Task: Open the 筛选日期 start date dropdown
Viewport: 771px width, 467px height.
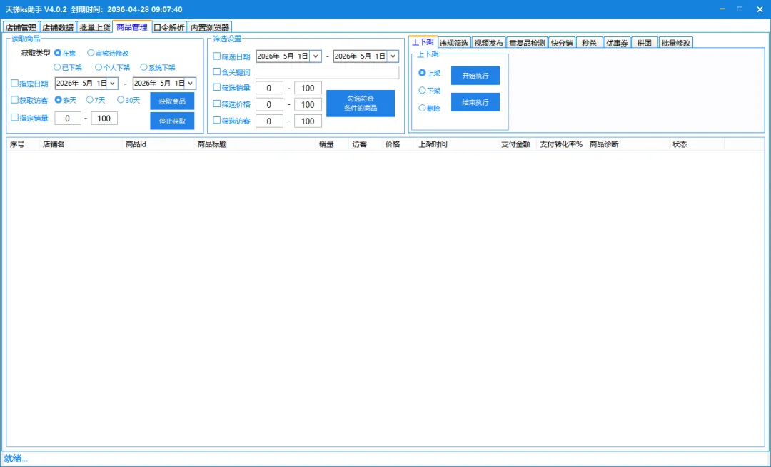Action: pos(316,56)
